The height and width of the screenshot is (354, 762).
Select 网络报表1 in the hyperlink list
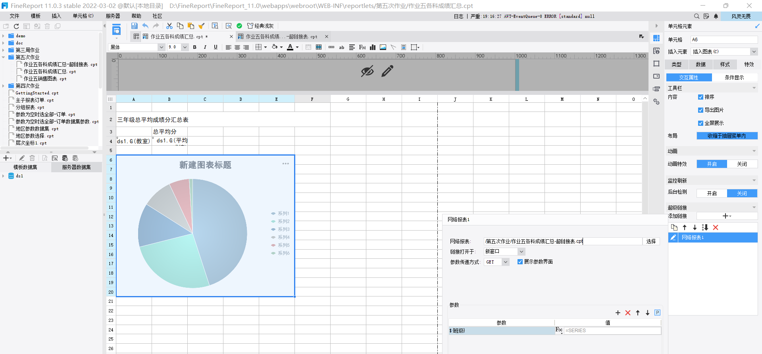click(x=713, y=237)
